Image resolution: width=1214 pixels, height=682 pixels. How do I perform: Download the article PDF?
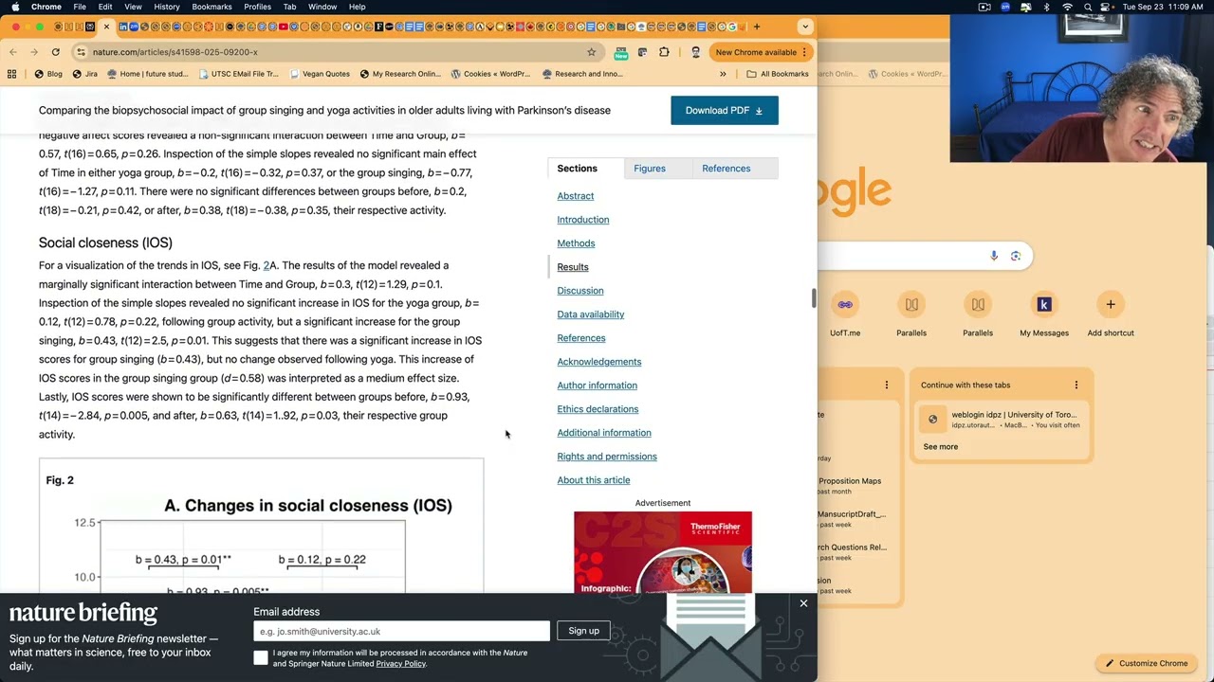click(724, 110)
